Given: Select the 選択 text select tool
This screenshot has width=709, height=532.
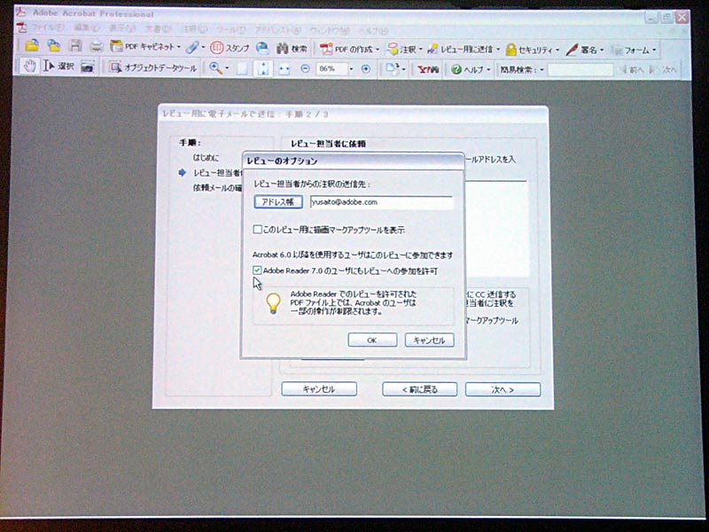Looking at the screenshot, I should pos(58,66).
